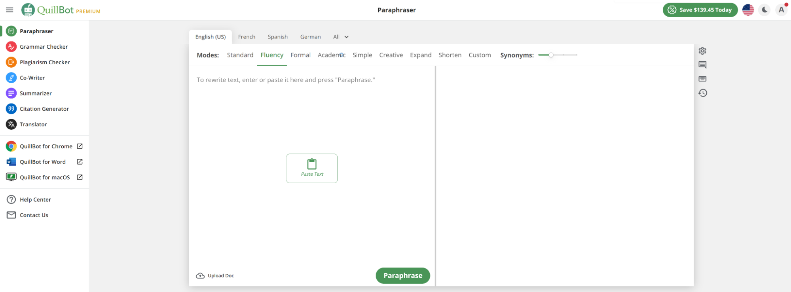This screenshot has height=292, width=791.
Task: Click the Upload Doc link
Action: click(x=221, y=276)
